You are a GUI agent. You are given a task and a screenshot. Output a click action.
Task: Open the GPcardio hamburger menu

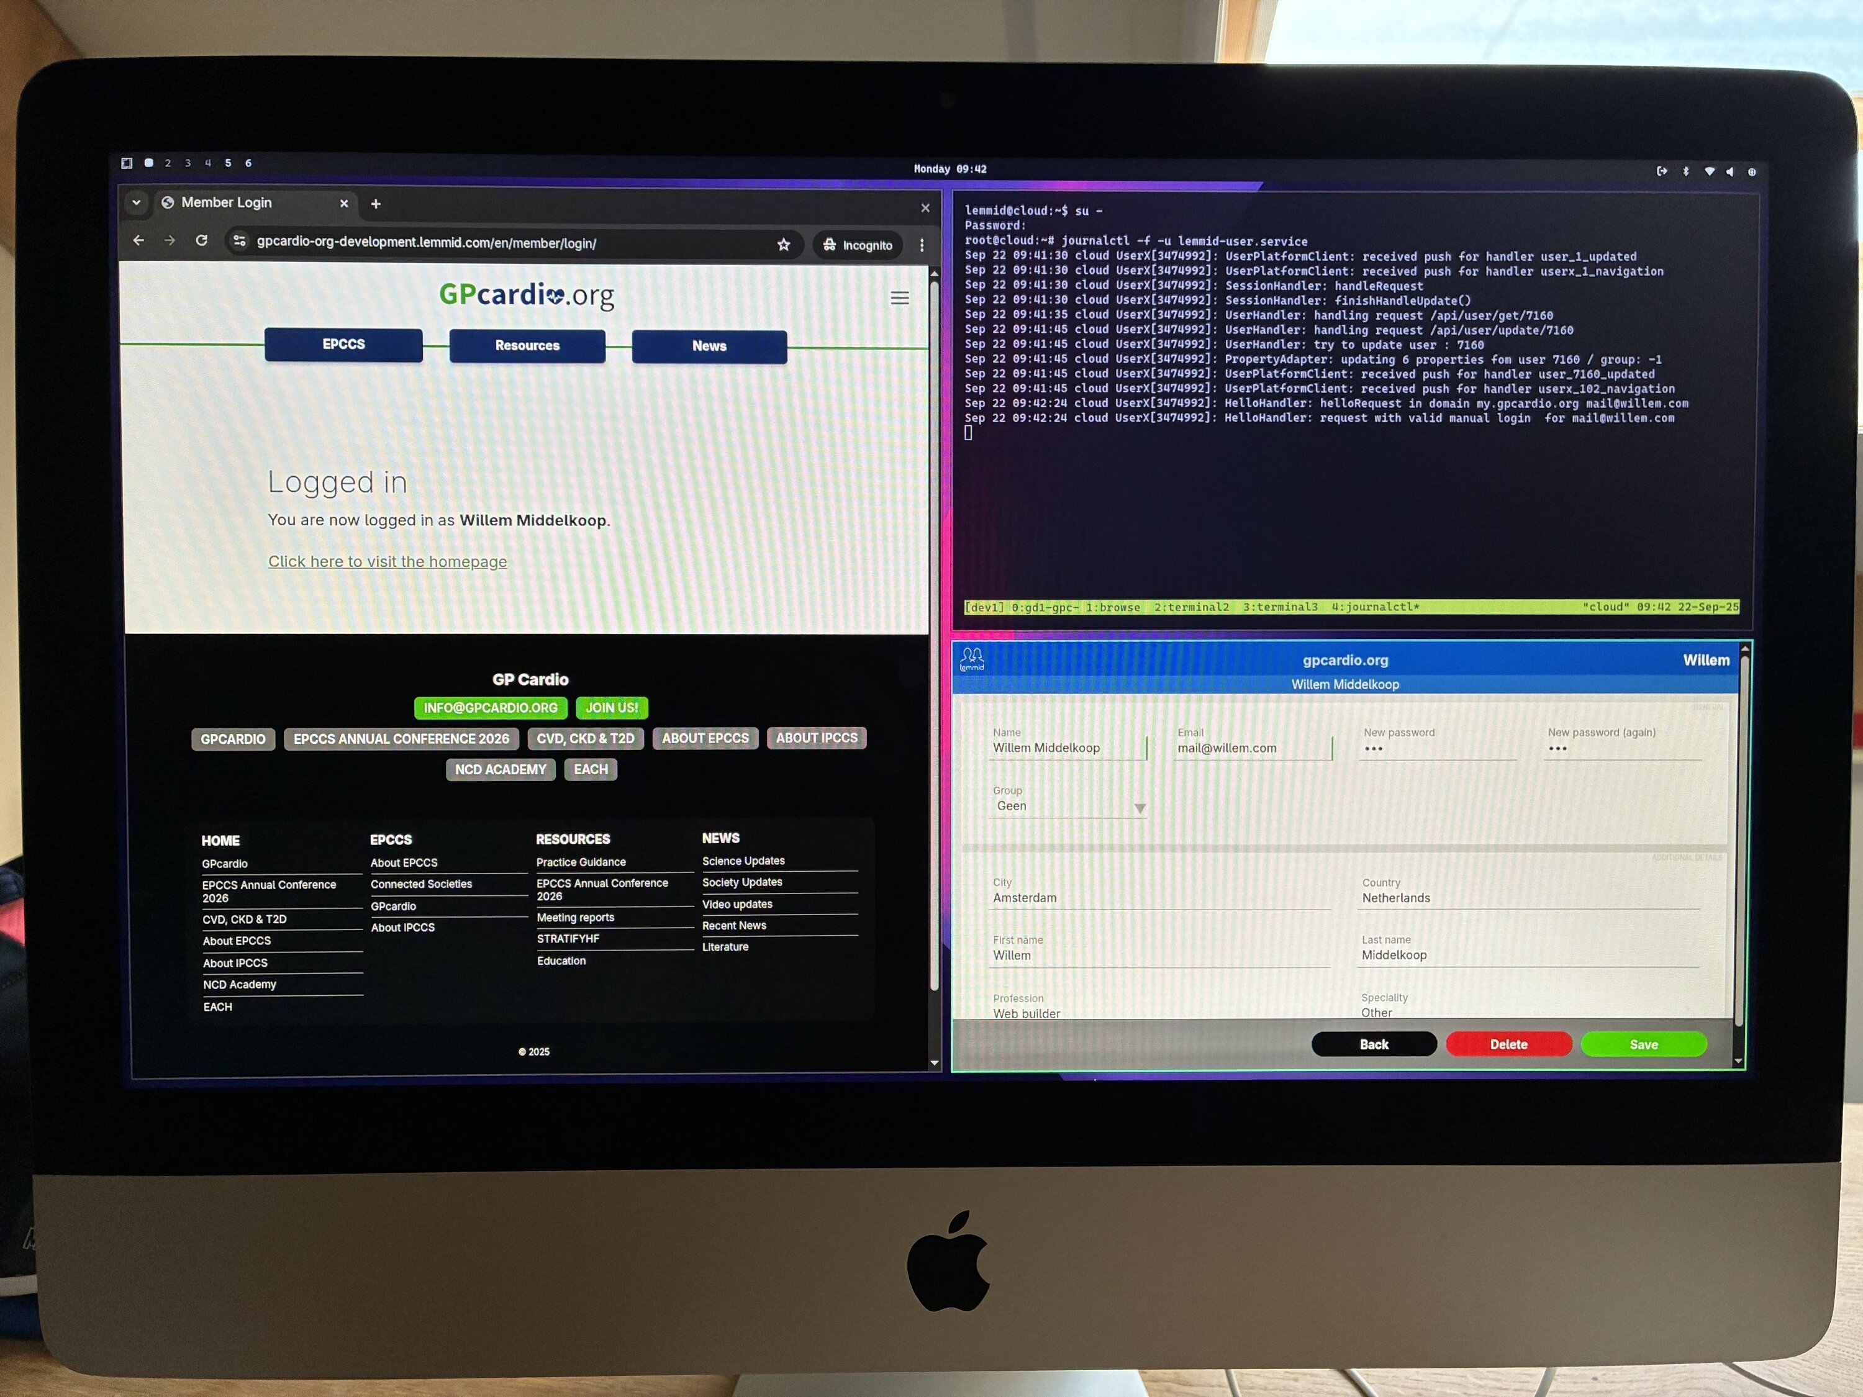pyautogui.click(x=899, y=297)
